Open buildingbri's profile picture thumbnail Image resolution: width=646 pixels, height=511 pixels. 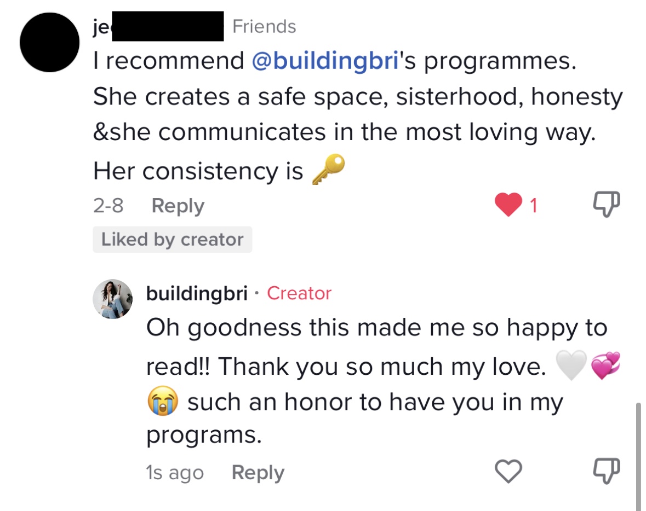(x=113, y=299)
